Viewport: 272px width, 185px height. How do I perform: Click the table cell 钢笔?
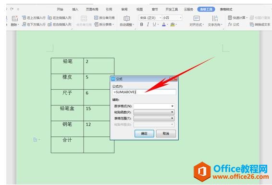pos(67,129)
